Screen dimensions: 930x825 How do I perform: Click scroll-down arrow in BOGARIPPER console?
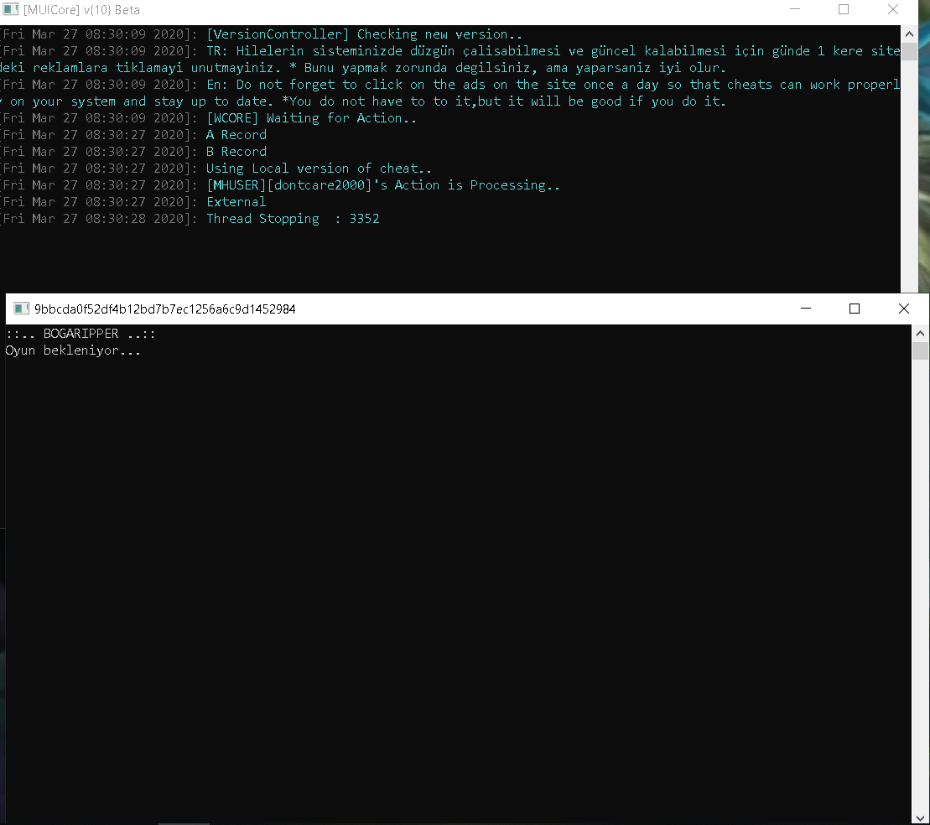(920, 818)
